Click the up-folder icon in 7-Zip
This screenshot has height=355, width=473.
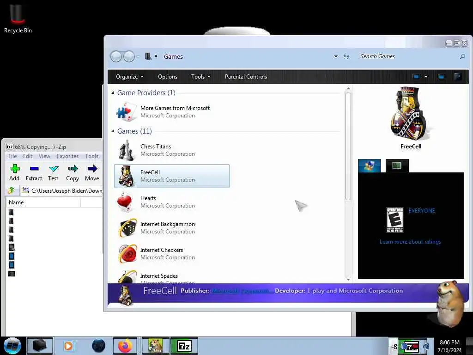coord(12,190)
